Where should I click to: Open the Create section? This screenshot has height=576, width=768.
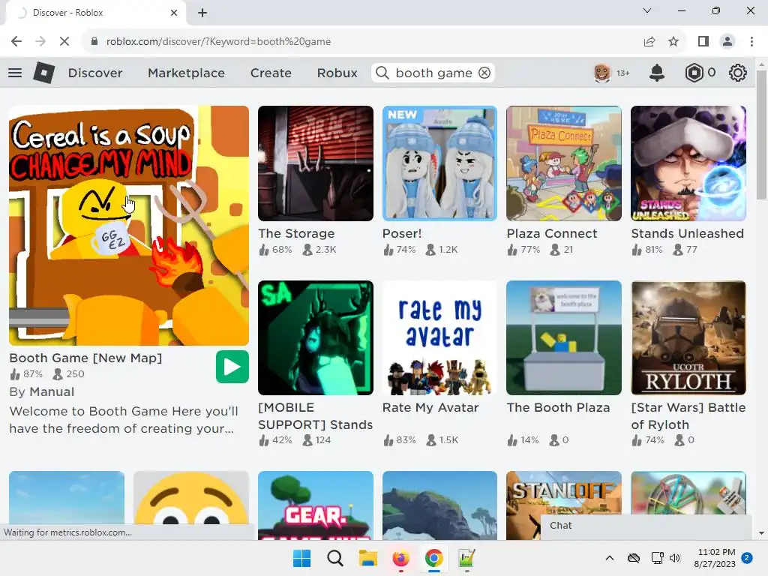click(x=271, y=73)
